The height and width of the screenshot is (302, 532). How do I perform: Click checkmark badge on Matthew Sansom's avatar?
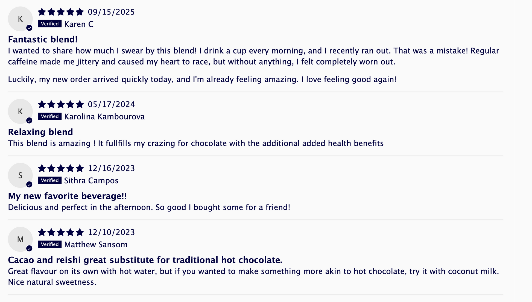[29, 248]
